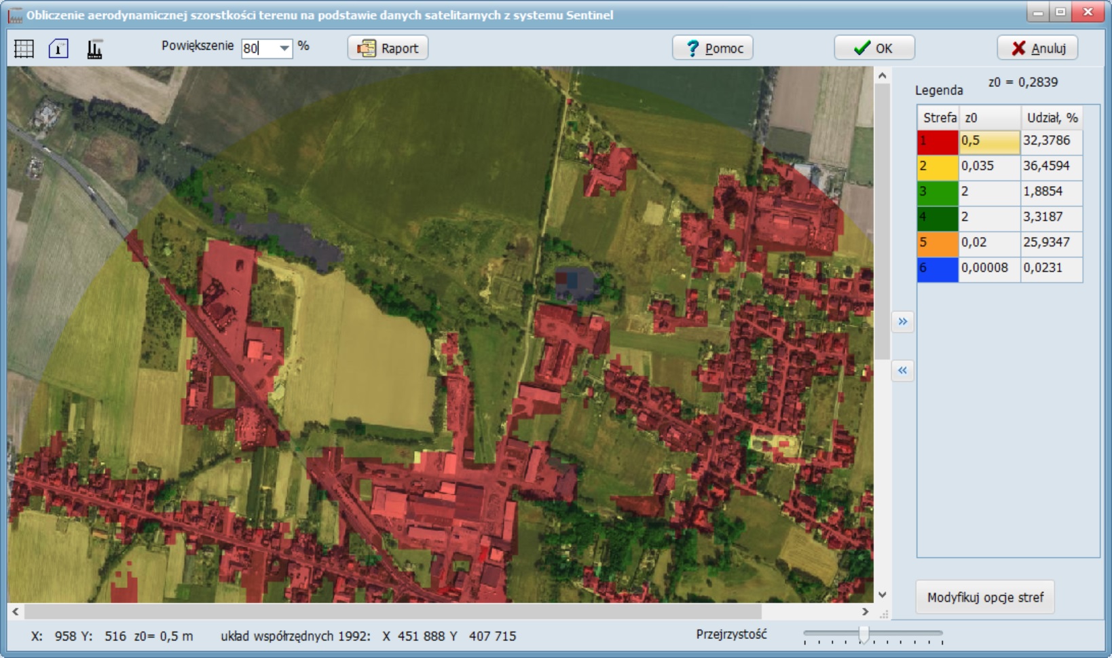Click the horizontal scrollbar right arrow
Screen dimensions: 1112x658
tap(865, 612)
